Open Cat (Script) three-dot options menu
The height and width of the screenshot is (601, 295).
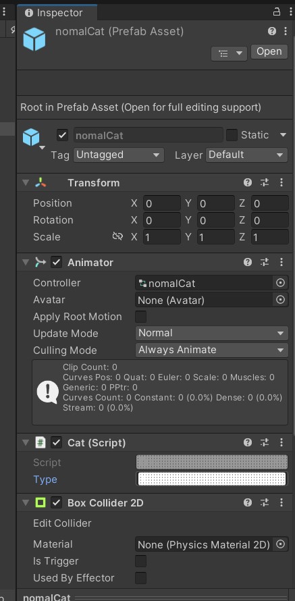pyautogui.click(x=281, y=443)
